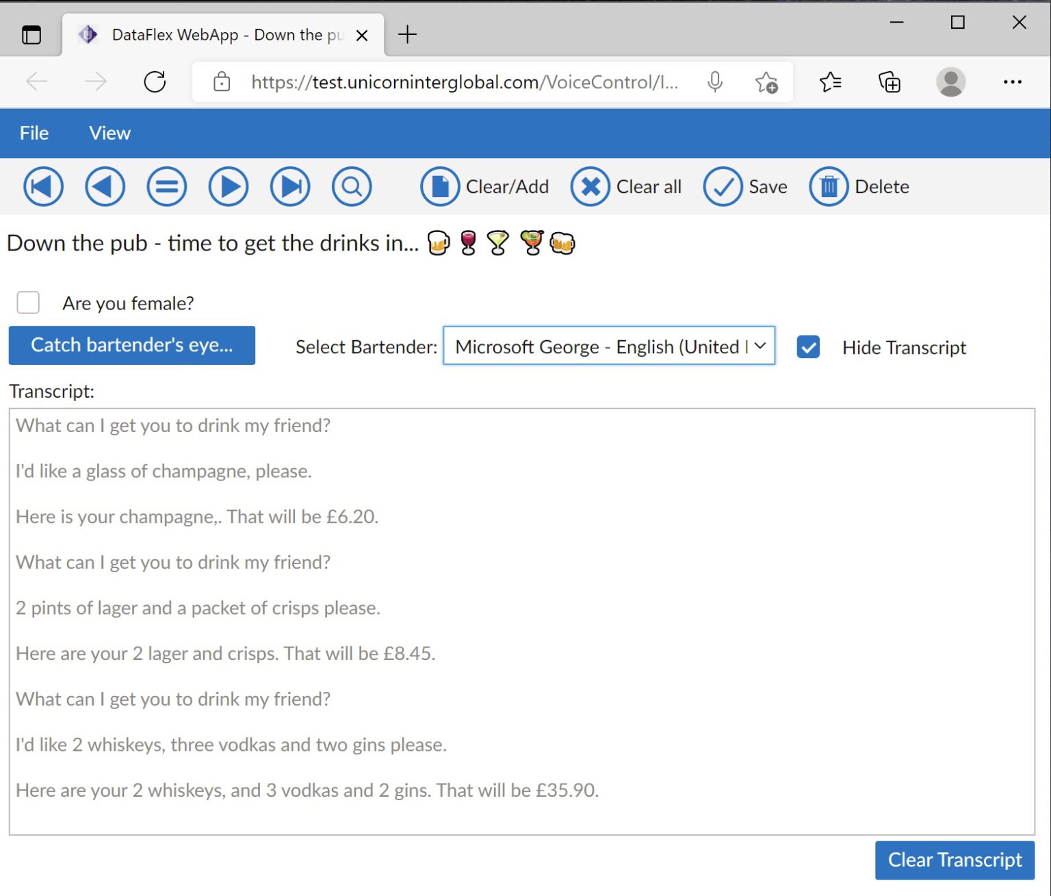Click transcript line mentioning £8.45
The width and height of the screenshot is (1051, 896).
coord(225,653)
